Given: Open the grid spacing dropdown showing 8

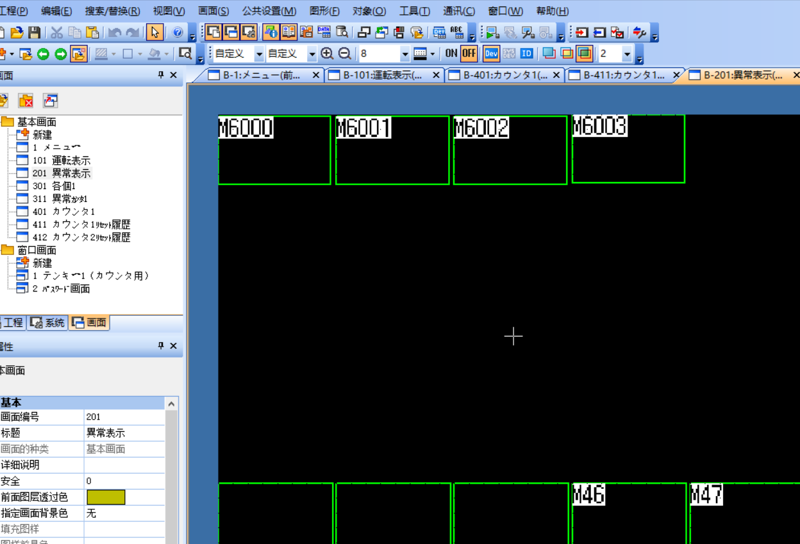Looking at the screenshot, I should [x=404, y=54].
